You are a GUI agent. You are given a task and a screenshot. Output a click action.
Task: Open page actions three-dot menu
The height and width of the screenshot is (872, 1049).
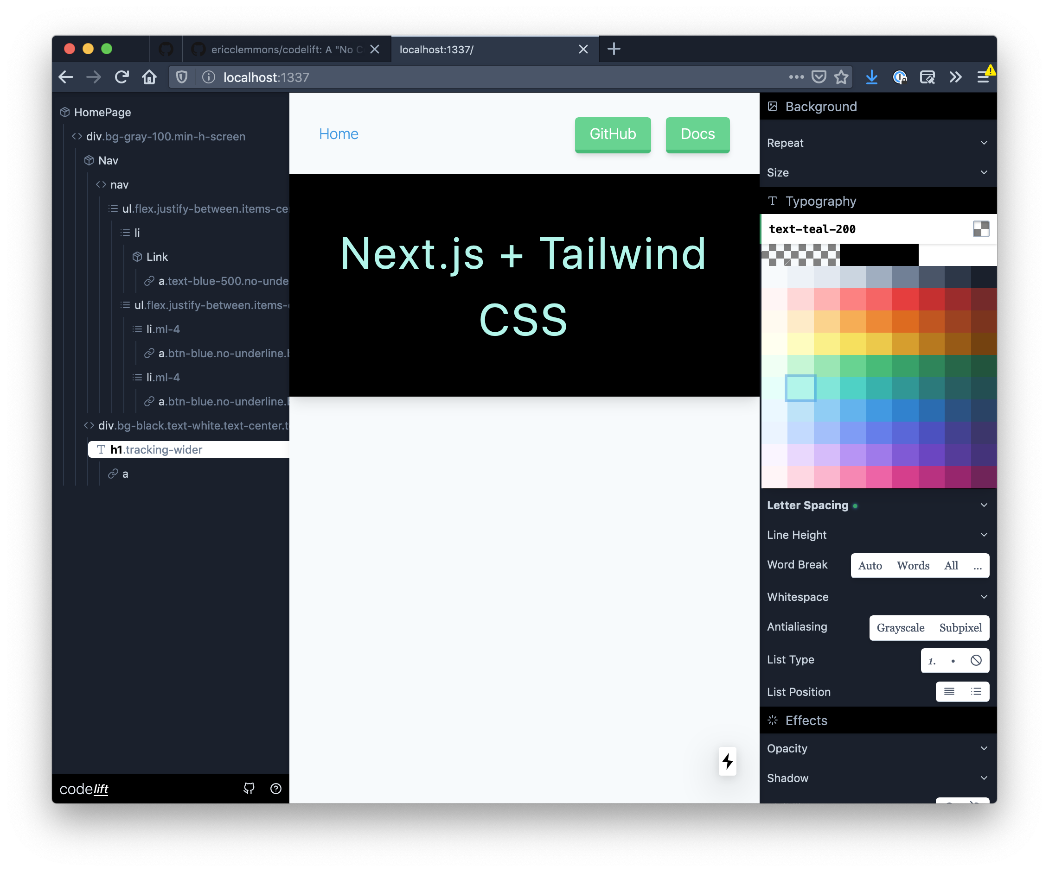tap(796, 77)
